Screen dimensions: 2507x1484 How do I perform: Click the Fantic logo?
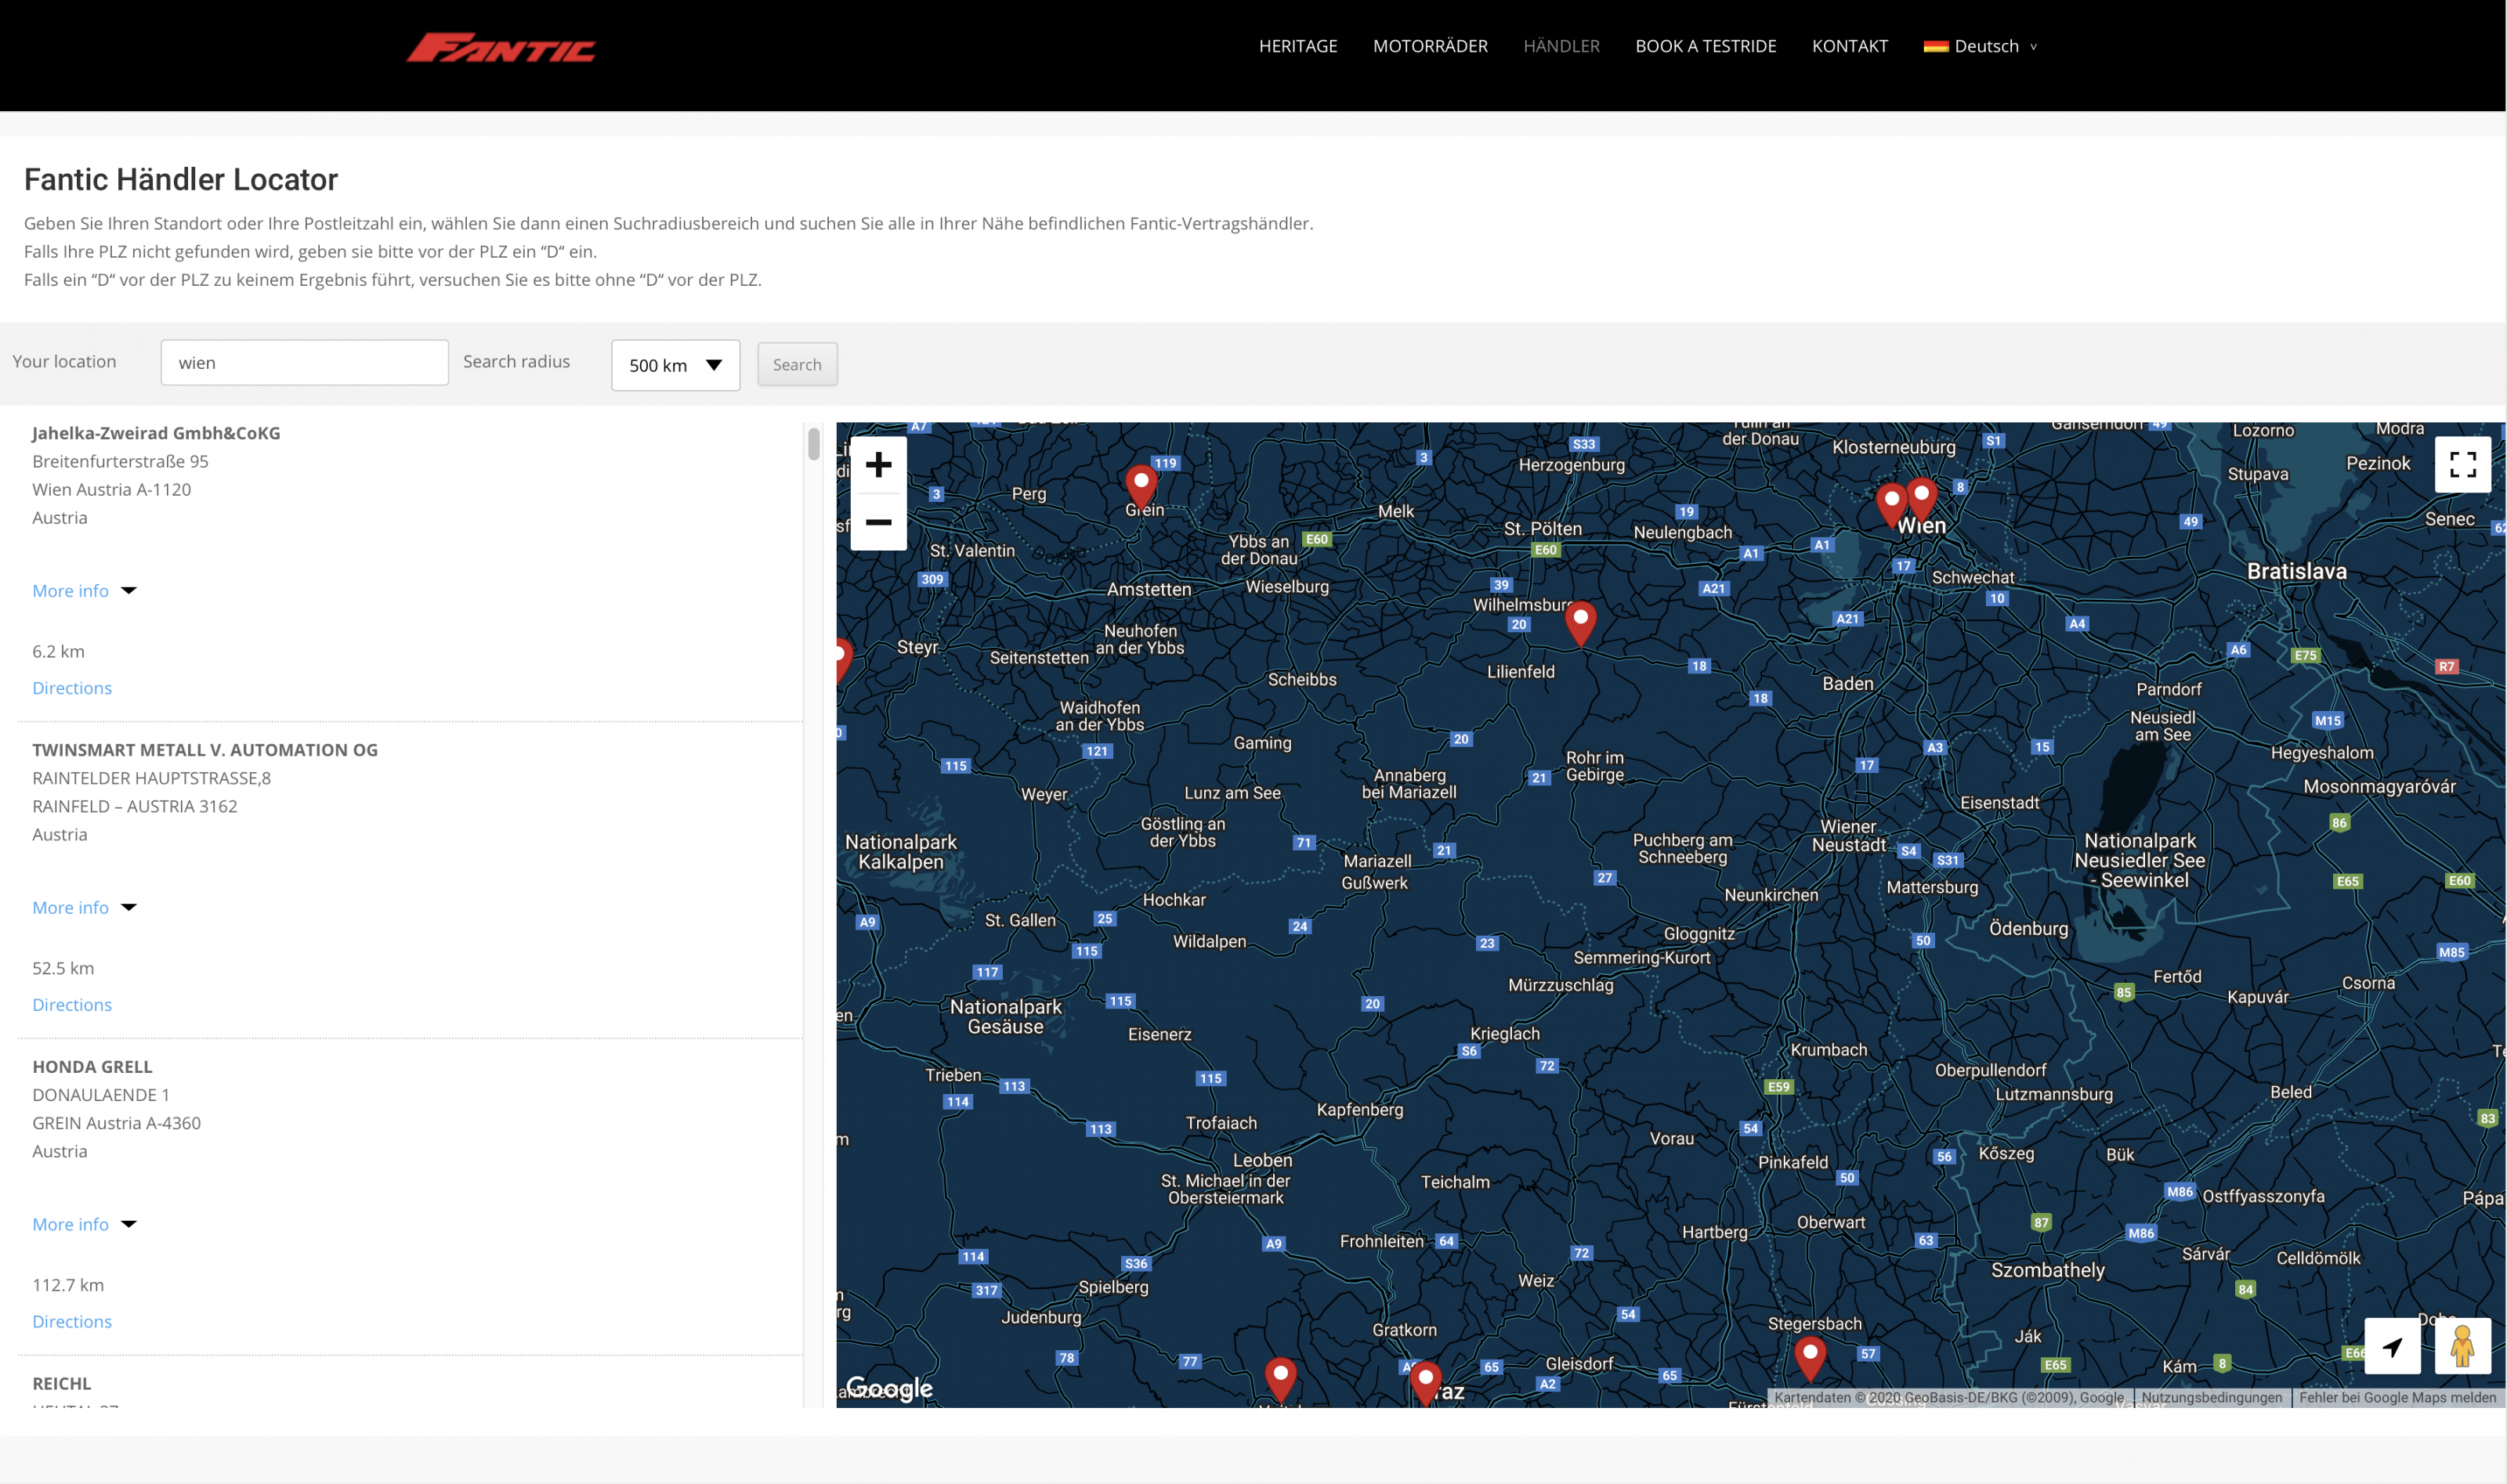(500, 47)
